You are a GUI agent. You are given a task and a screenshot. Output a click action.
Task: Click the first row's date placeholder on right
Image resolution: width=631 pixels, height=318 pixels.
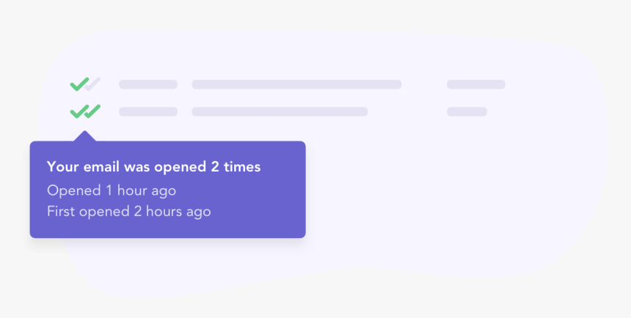476,84
